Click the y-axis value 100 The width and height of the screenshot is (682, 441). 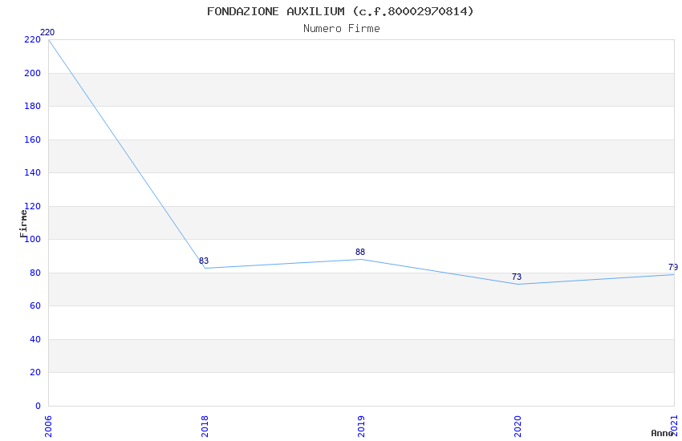[34, 239]
